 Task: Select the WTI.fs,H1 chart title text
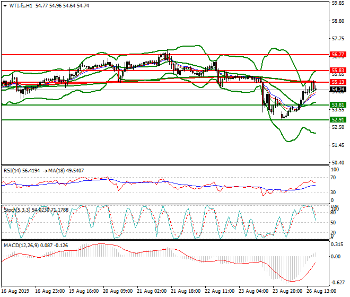[21, 6]
